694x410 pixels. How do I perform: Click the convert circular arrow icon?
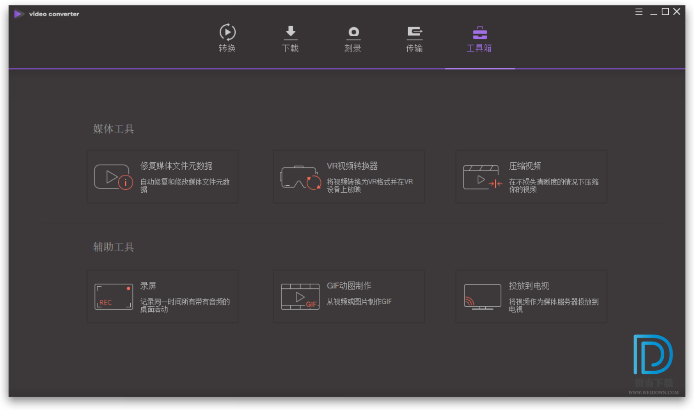[228, 32]
